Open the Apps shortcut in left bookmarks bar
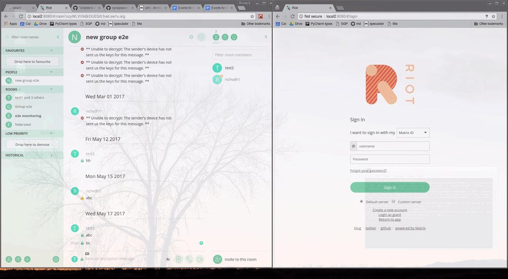Screen dimensions: 508x279 11,24
